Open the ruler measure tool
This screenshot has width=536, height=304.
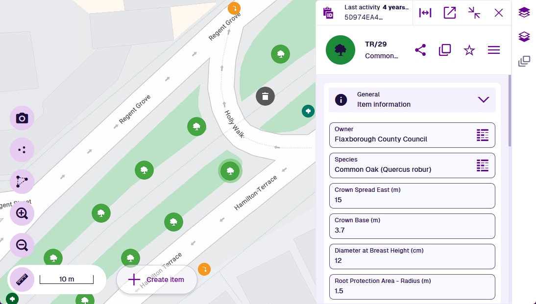[x=22, y=280]
